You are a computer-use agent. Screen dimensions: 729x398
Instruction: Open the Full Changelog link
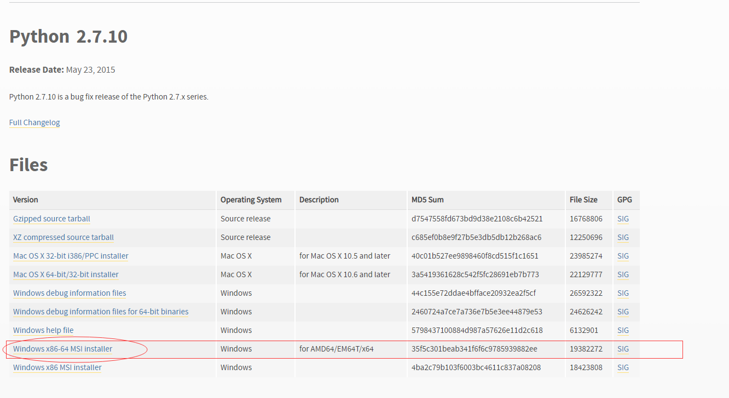point(34,122)
